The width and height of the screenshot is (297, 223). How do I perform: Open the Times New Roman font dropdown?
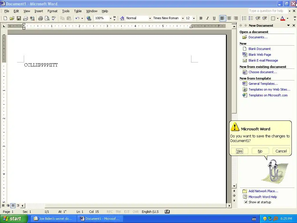(x=183, y=18)
